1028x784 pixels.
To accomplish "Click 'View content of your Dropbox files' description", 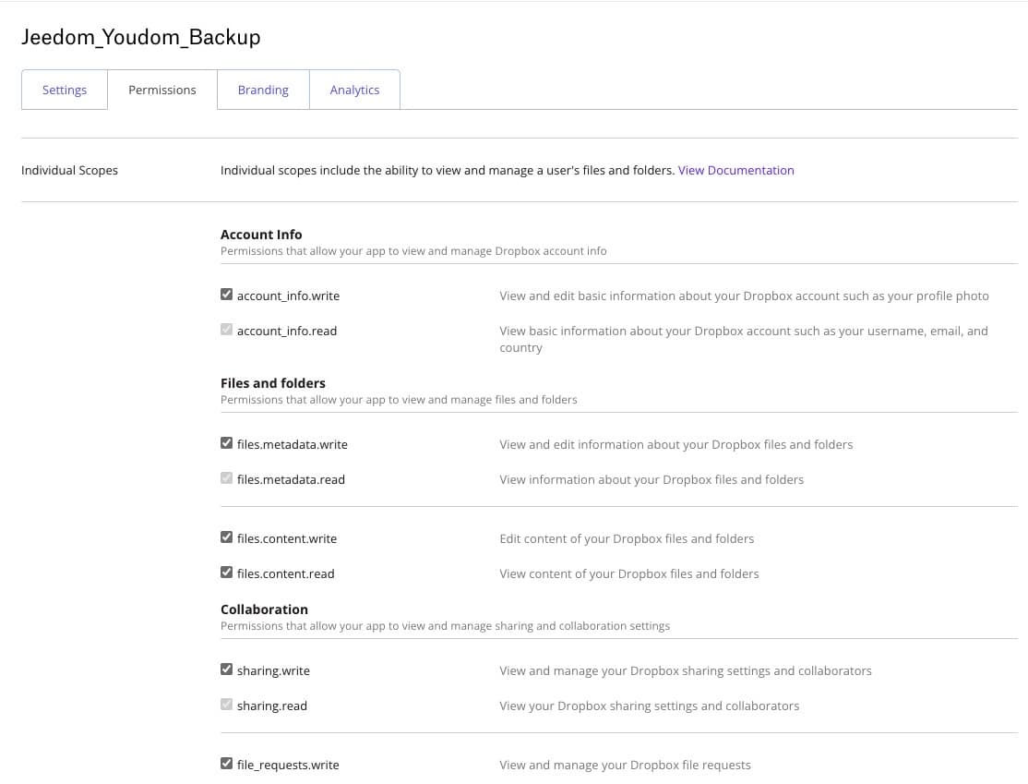I will point(629,574).
